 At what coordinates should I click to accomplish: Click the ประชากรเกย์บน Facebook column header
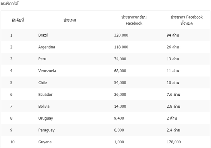point(134,20)
